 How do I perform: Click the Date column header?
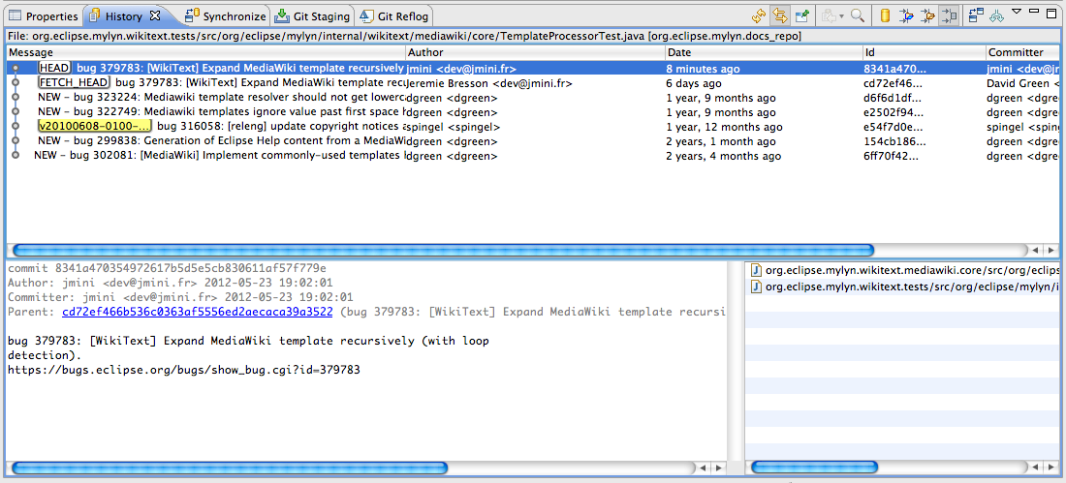[765, 52]
